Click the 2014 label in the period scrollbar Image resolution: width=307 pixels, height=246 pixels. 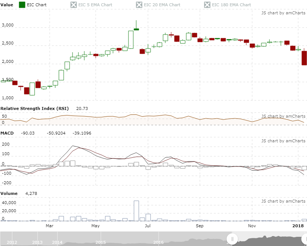coord(57,242)
